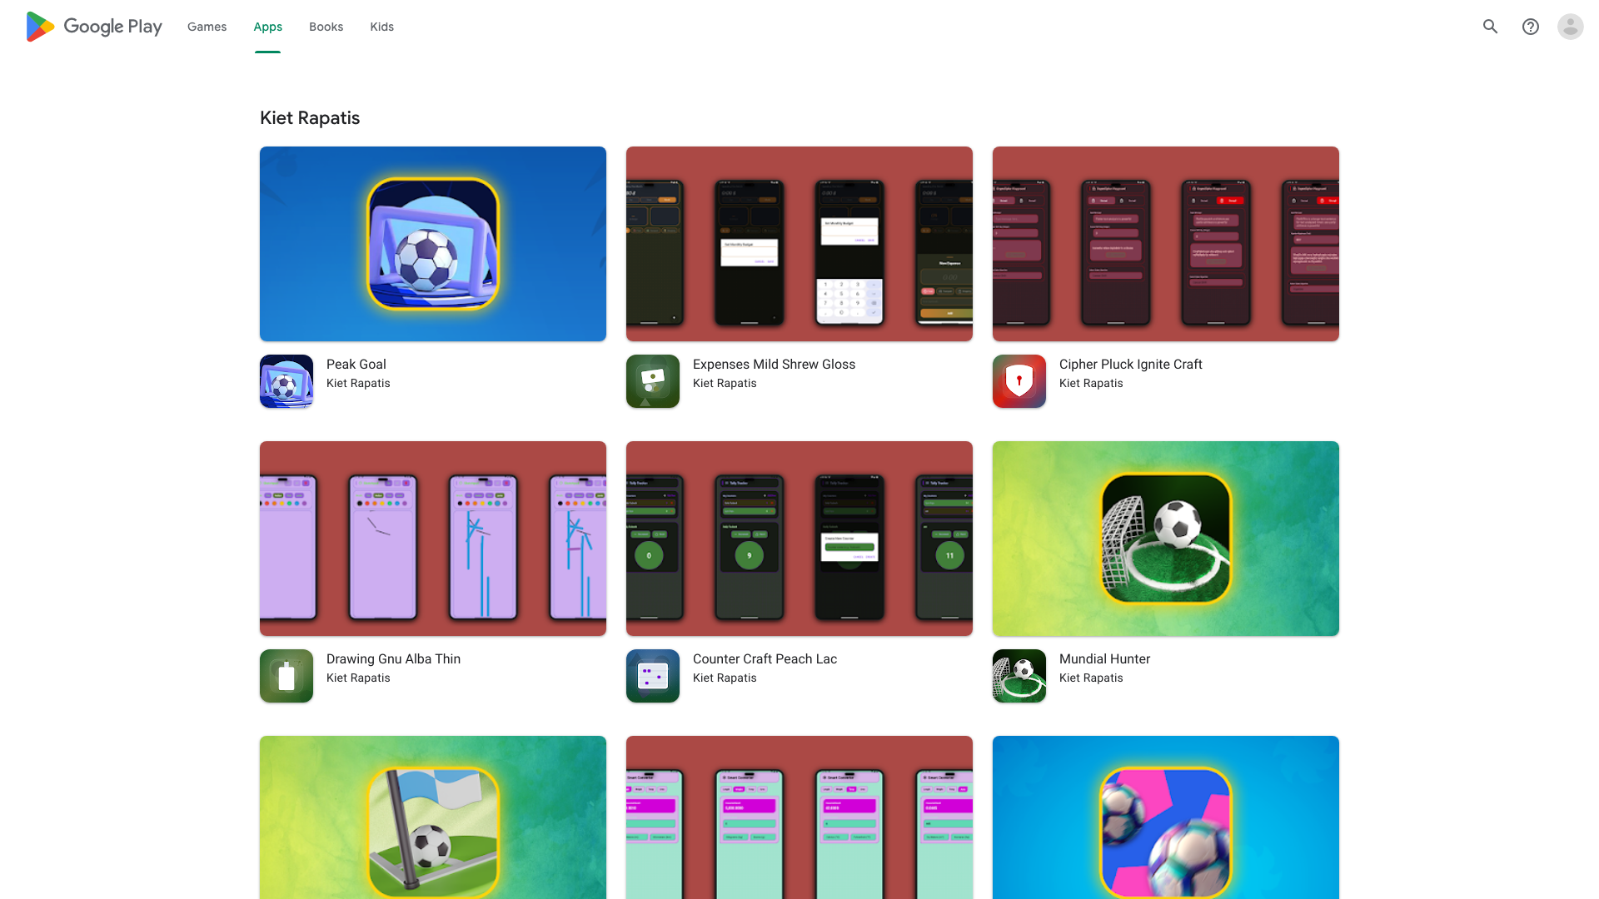Open Counter Craft Peach Lac app icon
Screen dimensions: 1599x899
coord(653,676)
